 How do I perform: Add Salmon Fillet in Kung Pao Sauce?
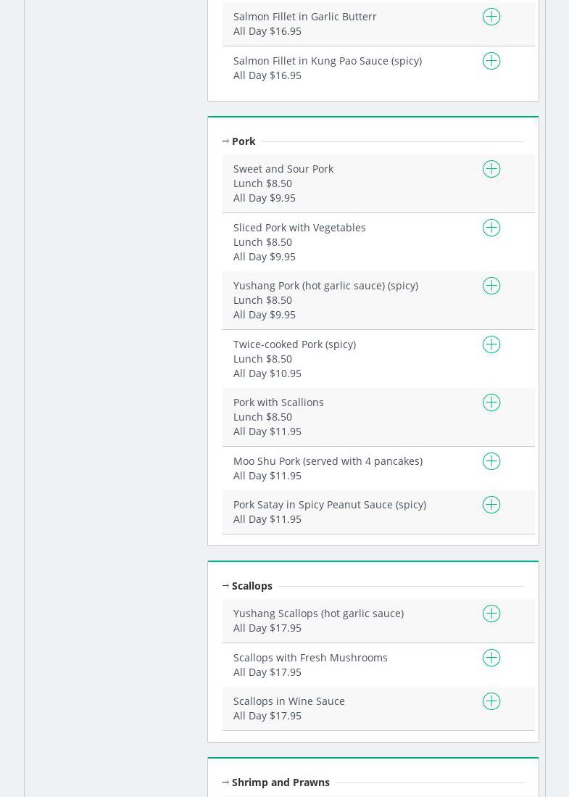coord(491,61)
